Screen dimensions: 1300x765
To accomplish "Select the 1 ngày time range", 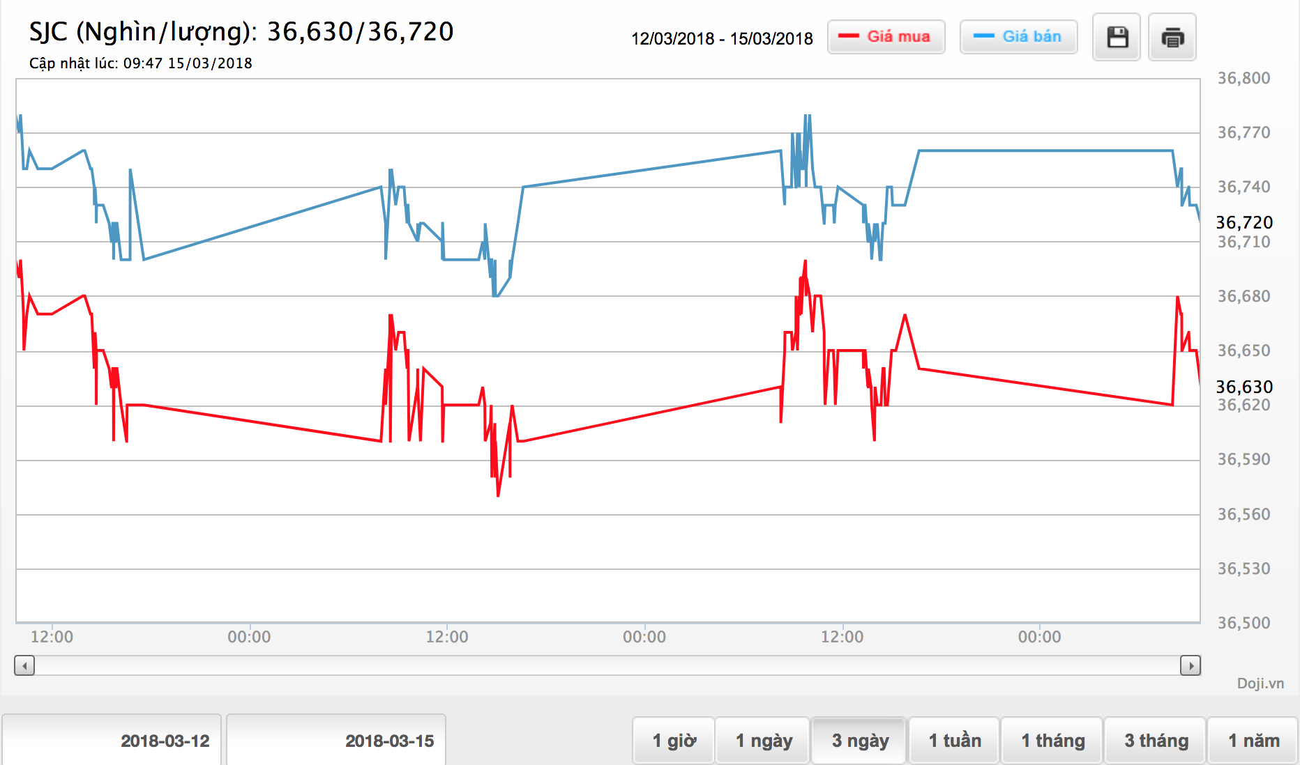I will 763,741.
